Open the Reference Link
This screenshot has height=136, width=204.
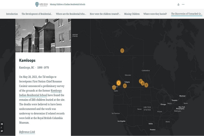[x=27, y=132]
